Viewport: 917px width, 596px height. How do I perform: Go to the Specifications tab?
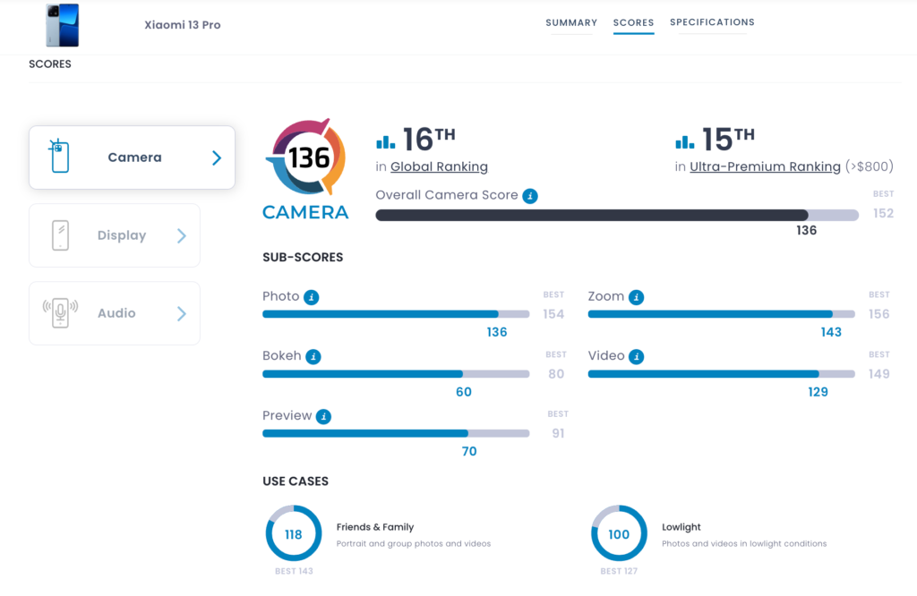(712, 22)
